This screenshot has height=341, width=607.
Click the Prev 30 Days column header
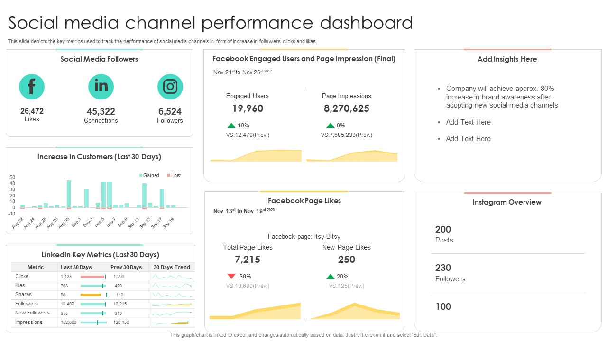tap(126, 267)
